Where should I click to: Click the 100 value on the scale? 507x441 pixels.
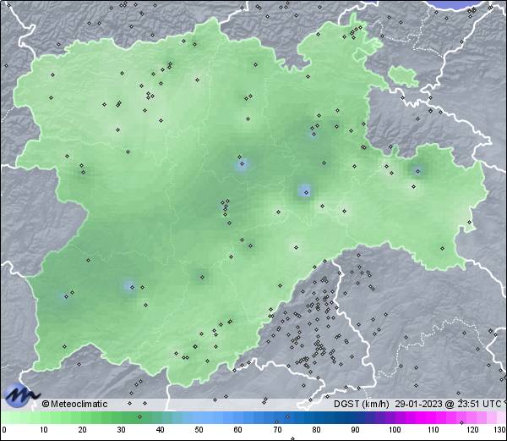(395, 430)
